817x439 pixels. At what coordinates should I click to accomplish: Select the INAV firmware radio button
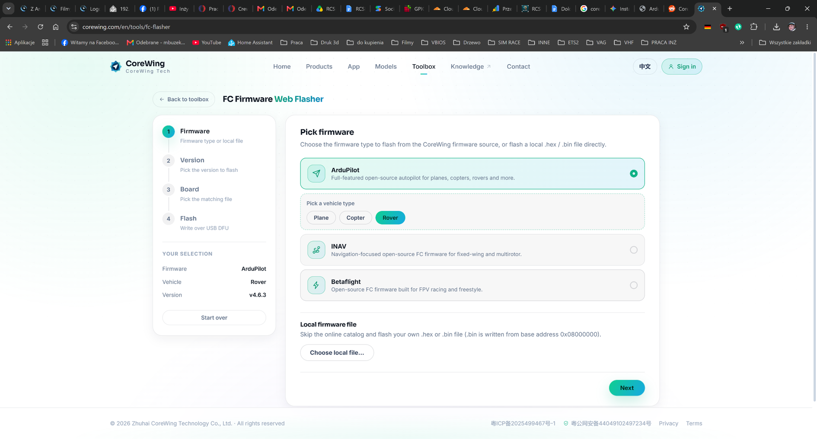point(634,250)
